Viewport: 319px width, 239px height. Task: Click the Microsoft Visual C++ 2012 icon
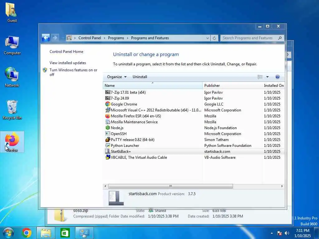[107, 110]
